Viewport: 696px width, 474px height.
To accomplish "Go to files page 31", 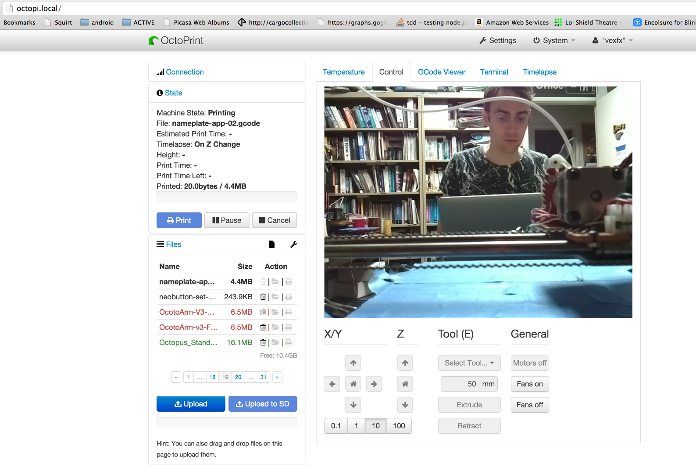I will (263, 377).
